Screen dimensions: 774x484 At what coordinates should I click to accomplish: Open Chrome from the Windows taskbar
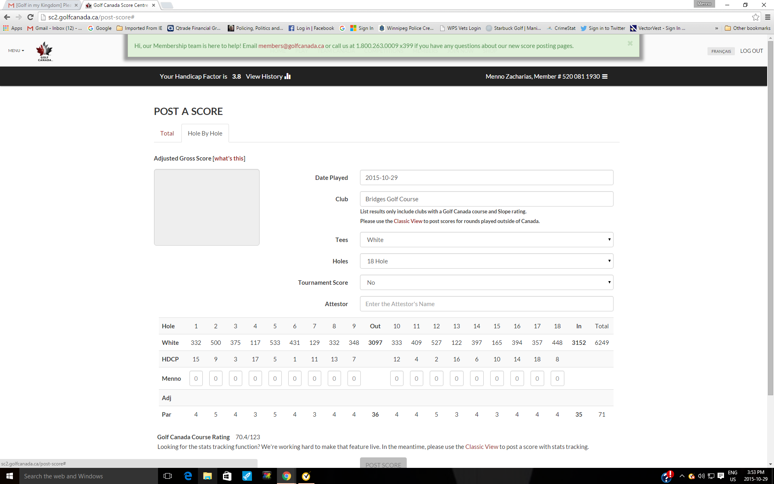(x=286, y=476)
